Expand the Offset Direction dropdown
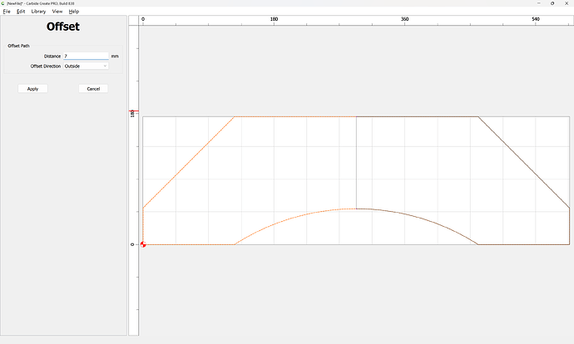 click(x=86, y=66)
